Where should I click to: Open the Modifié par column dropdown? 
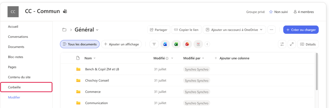[203, 58]
